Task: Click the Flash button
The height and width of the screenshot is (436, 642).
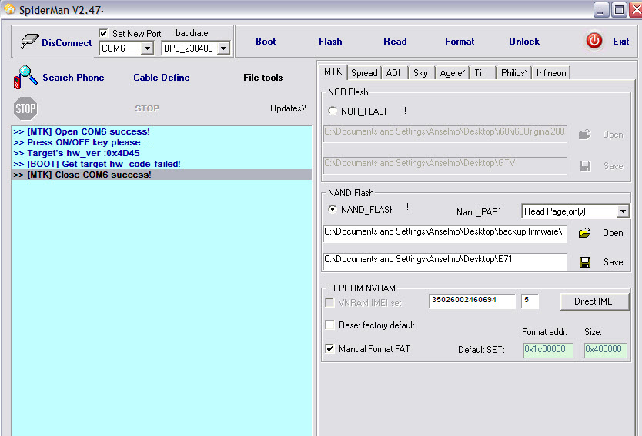Action: (x=330, y=42)
